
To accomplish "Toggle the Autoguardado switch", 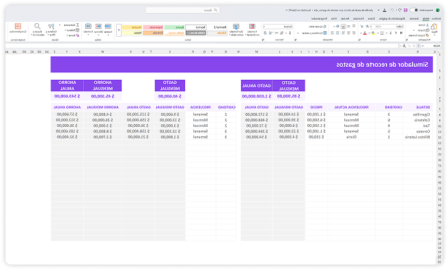I will 413,10.
